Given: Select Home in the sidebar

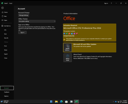Looking at the screenshot, I should [6, 12].
